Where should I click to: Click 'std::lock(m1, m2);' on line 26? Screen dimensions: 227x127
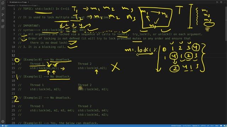click(x=93, y=115)
